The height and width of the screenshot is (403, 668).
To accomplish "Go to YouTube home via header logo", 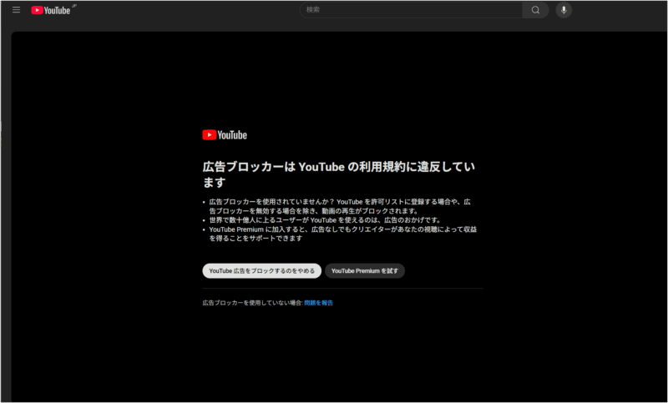I will (51, 10).
